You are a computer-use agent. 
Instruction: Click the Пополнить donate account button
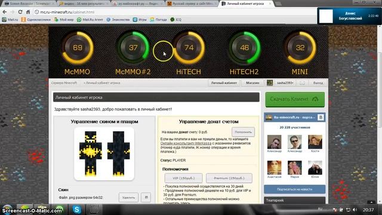coord(243,132)
